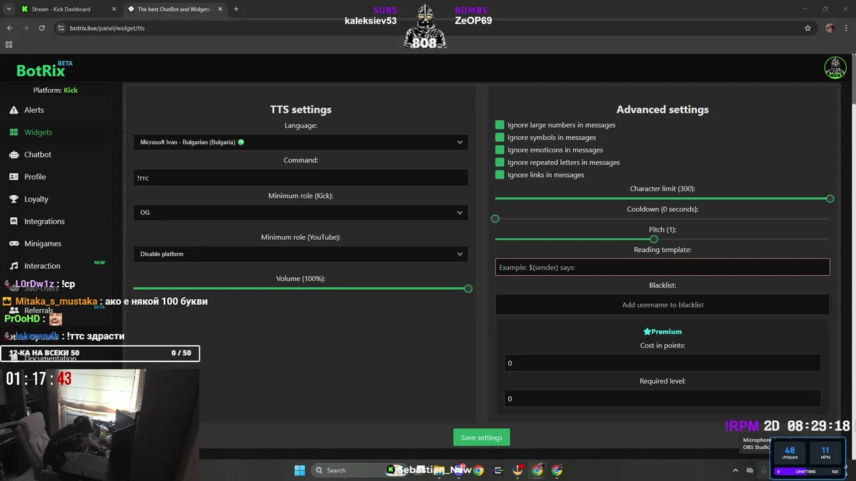
Task: Toggle Ignore links in messages
Action: tap(500, 174)
